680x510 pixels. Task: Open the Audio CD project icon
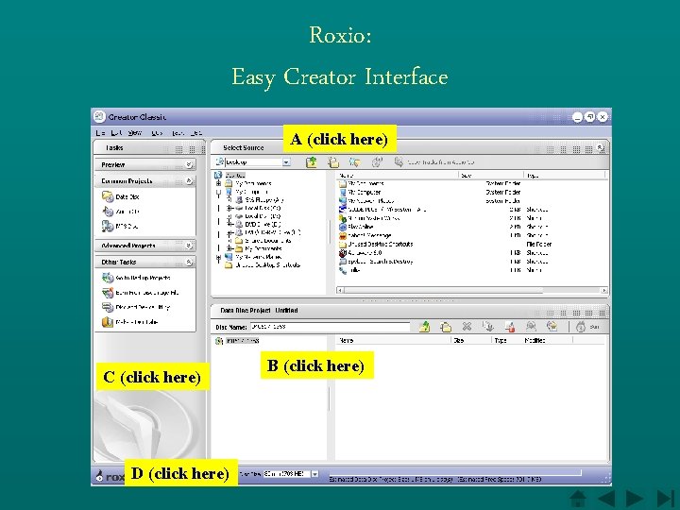[108, 212]
